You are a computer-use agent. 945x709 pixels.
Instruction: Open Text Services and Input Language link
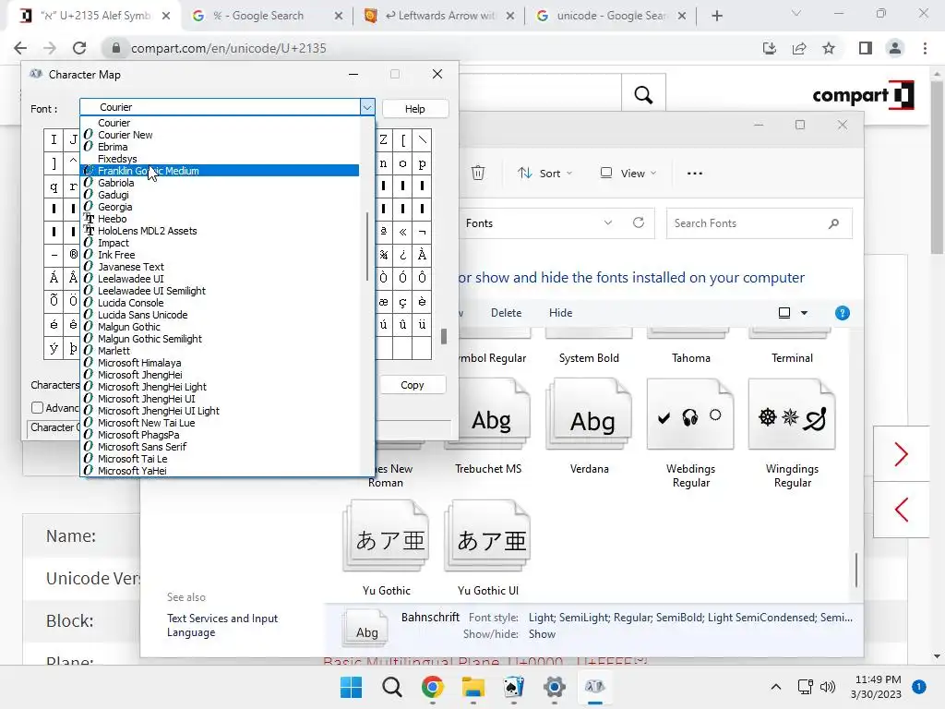pyautogui.click(x=221, y=625)
